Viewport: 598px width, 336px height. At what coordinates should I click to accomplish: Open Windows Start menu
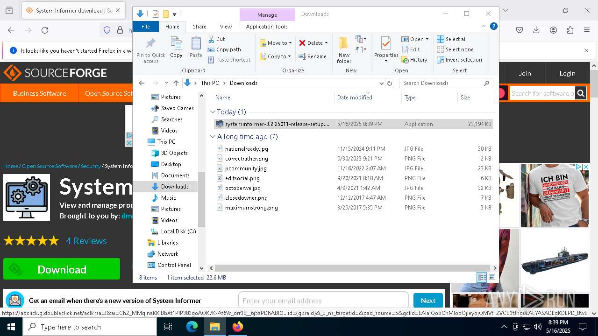(x=11, y=327)
